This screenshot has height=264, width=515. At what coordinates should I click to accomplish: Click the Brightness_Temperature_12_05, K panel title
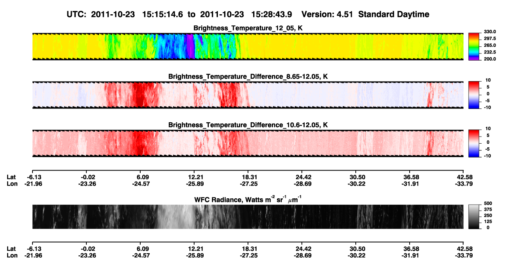248,28
